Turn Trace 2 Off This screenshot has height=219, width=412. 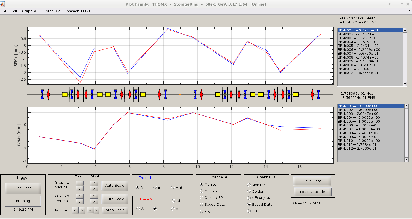coord(173,201)
